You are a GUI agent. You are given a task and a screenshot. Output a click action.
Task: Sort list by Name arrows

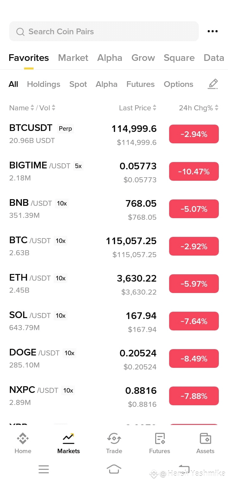coord(32,108)
